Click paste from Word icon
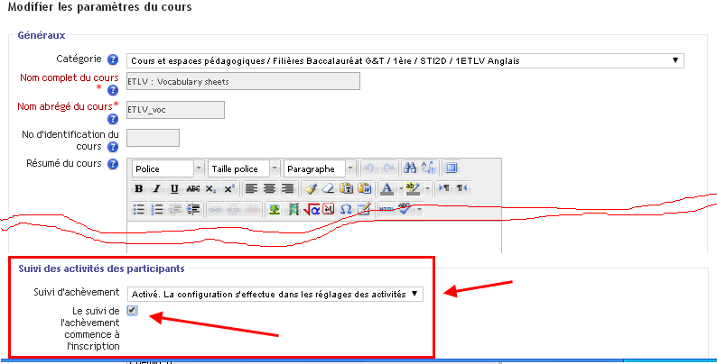The width and height of the screenshot is (717, 364). pos(365,188)
